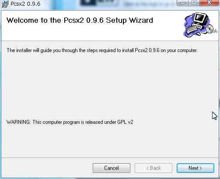Click the CD disc in the banner graphic
The height and width of the screenshot is (179, 220).
click(210, 28)
